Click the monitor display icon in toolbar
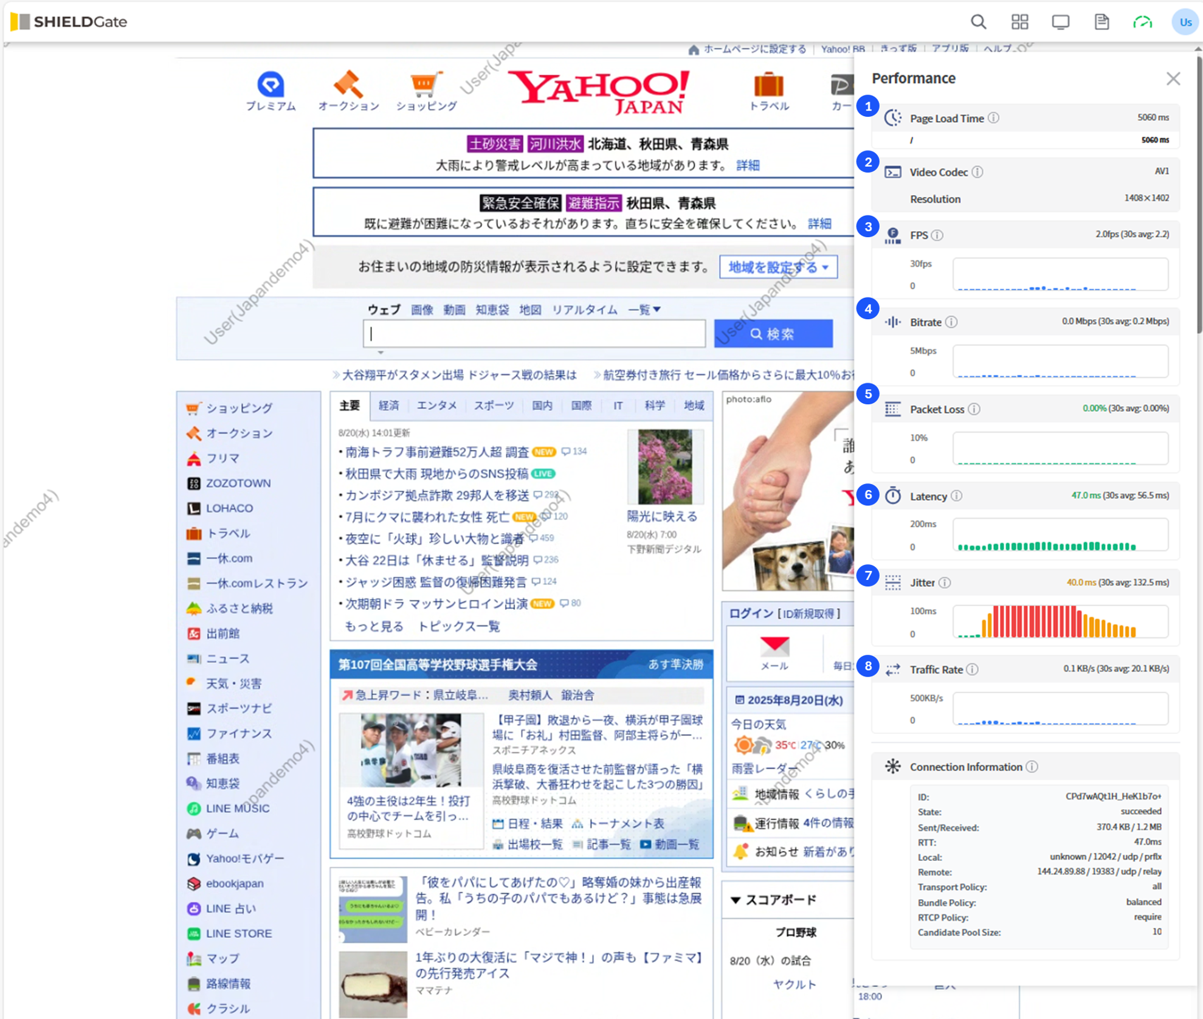Image resolution: width=1203 pixels, height=1019 pixels. (1061, 22)
